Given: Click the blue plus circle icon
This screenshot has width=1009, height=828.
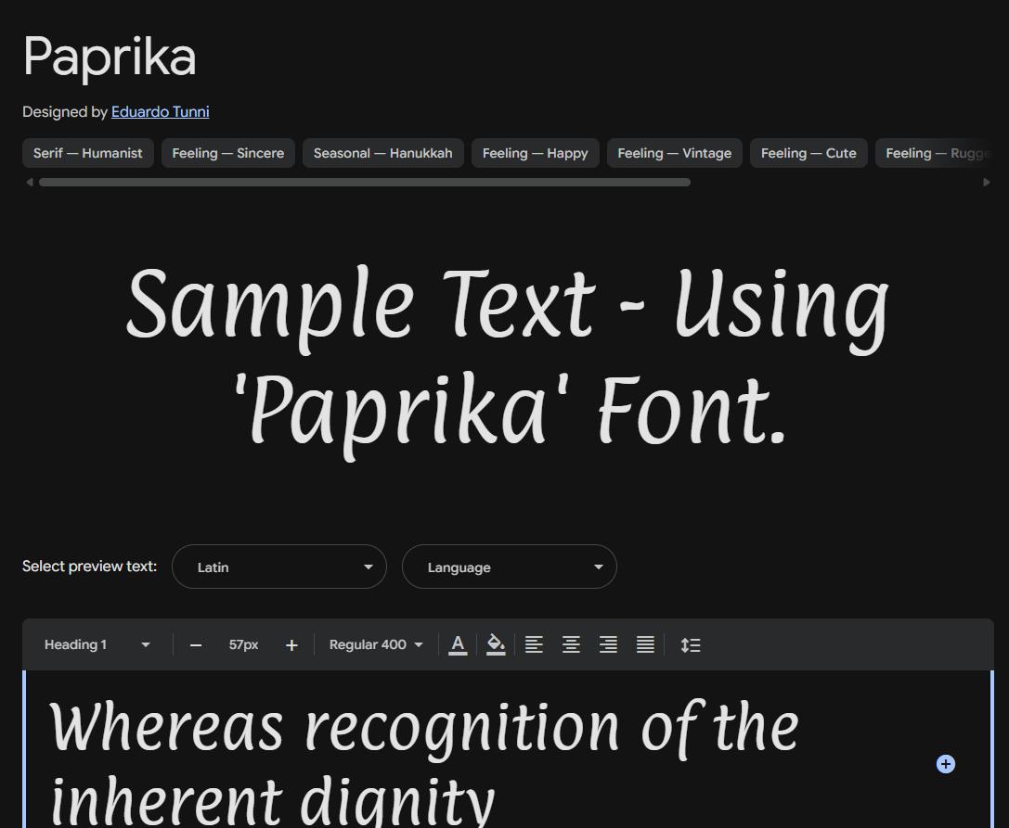Looking at the screenshot, I should coord(945,764).
